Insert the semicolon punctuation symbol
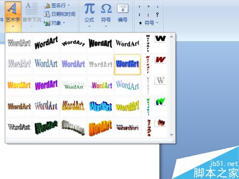 (x=140, y=15)
